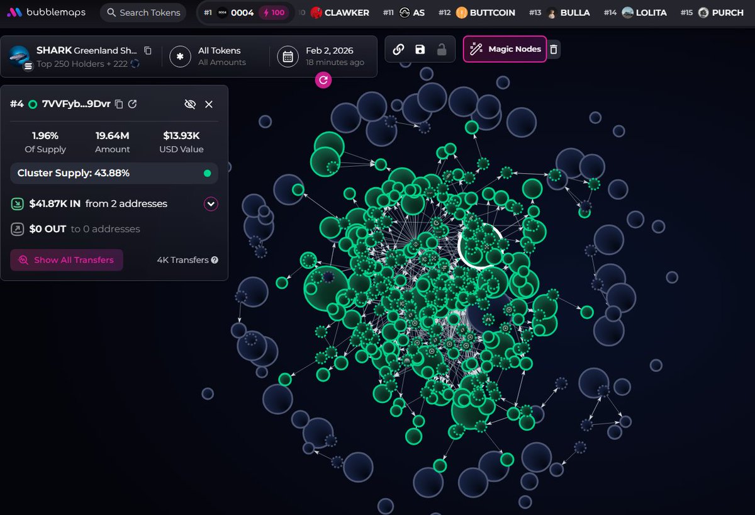Open the SHARK Top 250 Holders selector

(x=81, y=56)
